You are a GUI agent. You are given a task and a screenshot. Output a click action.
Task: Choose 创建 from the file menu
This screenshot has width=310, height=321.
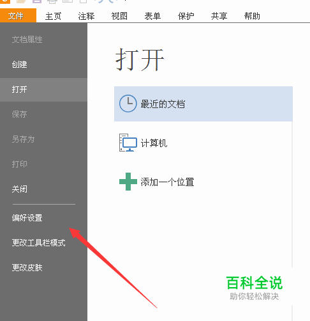pyautogui.click(x=19, y=65)
